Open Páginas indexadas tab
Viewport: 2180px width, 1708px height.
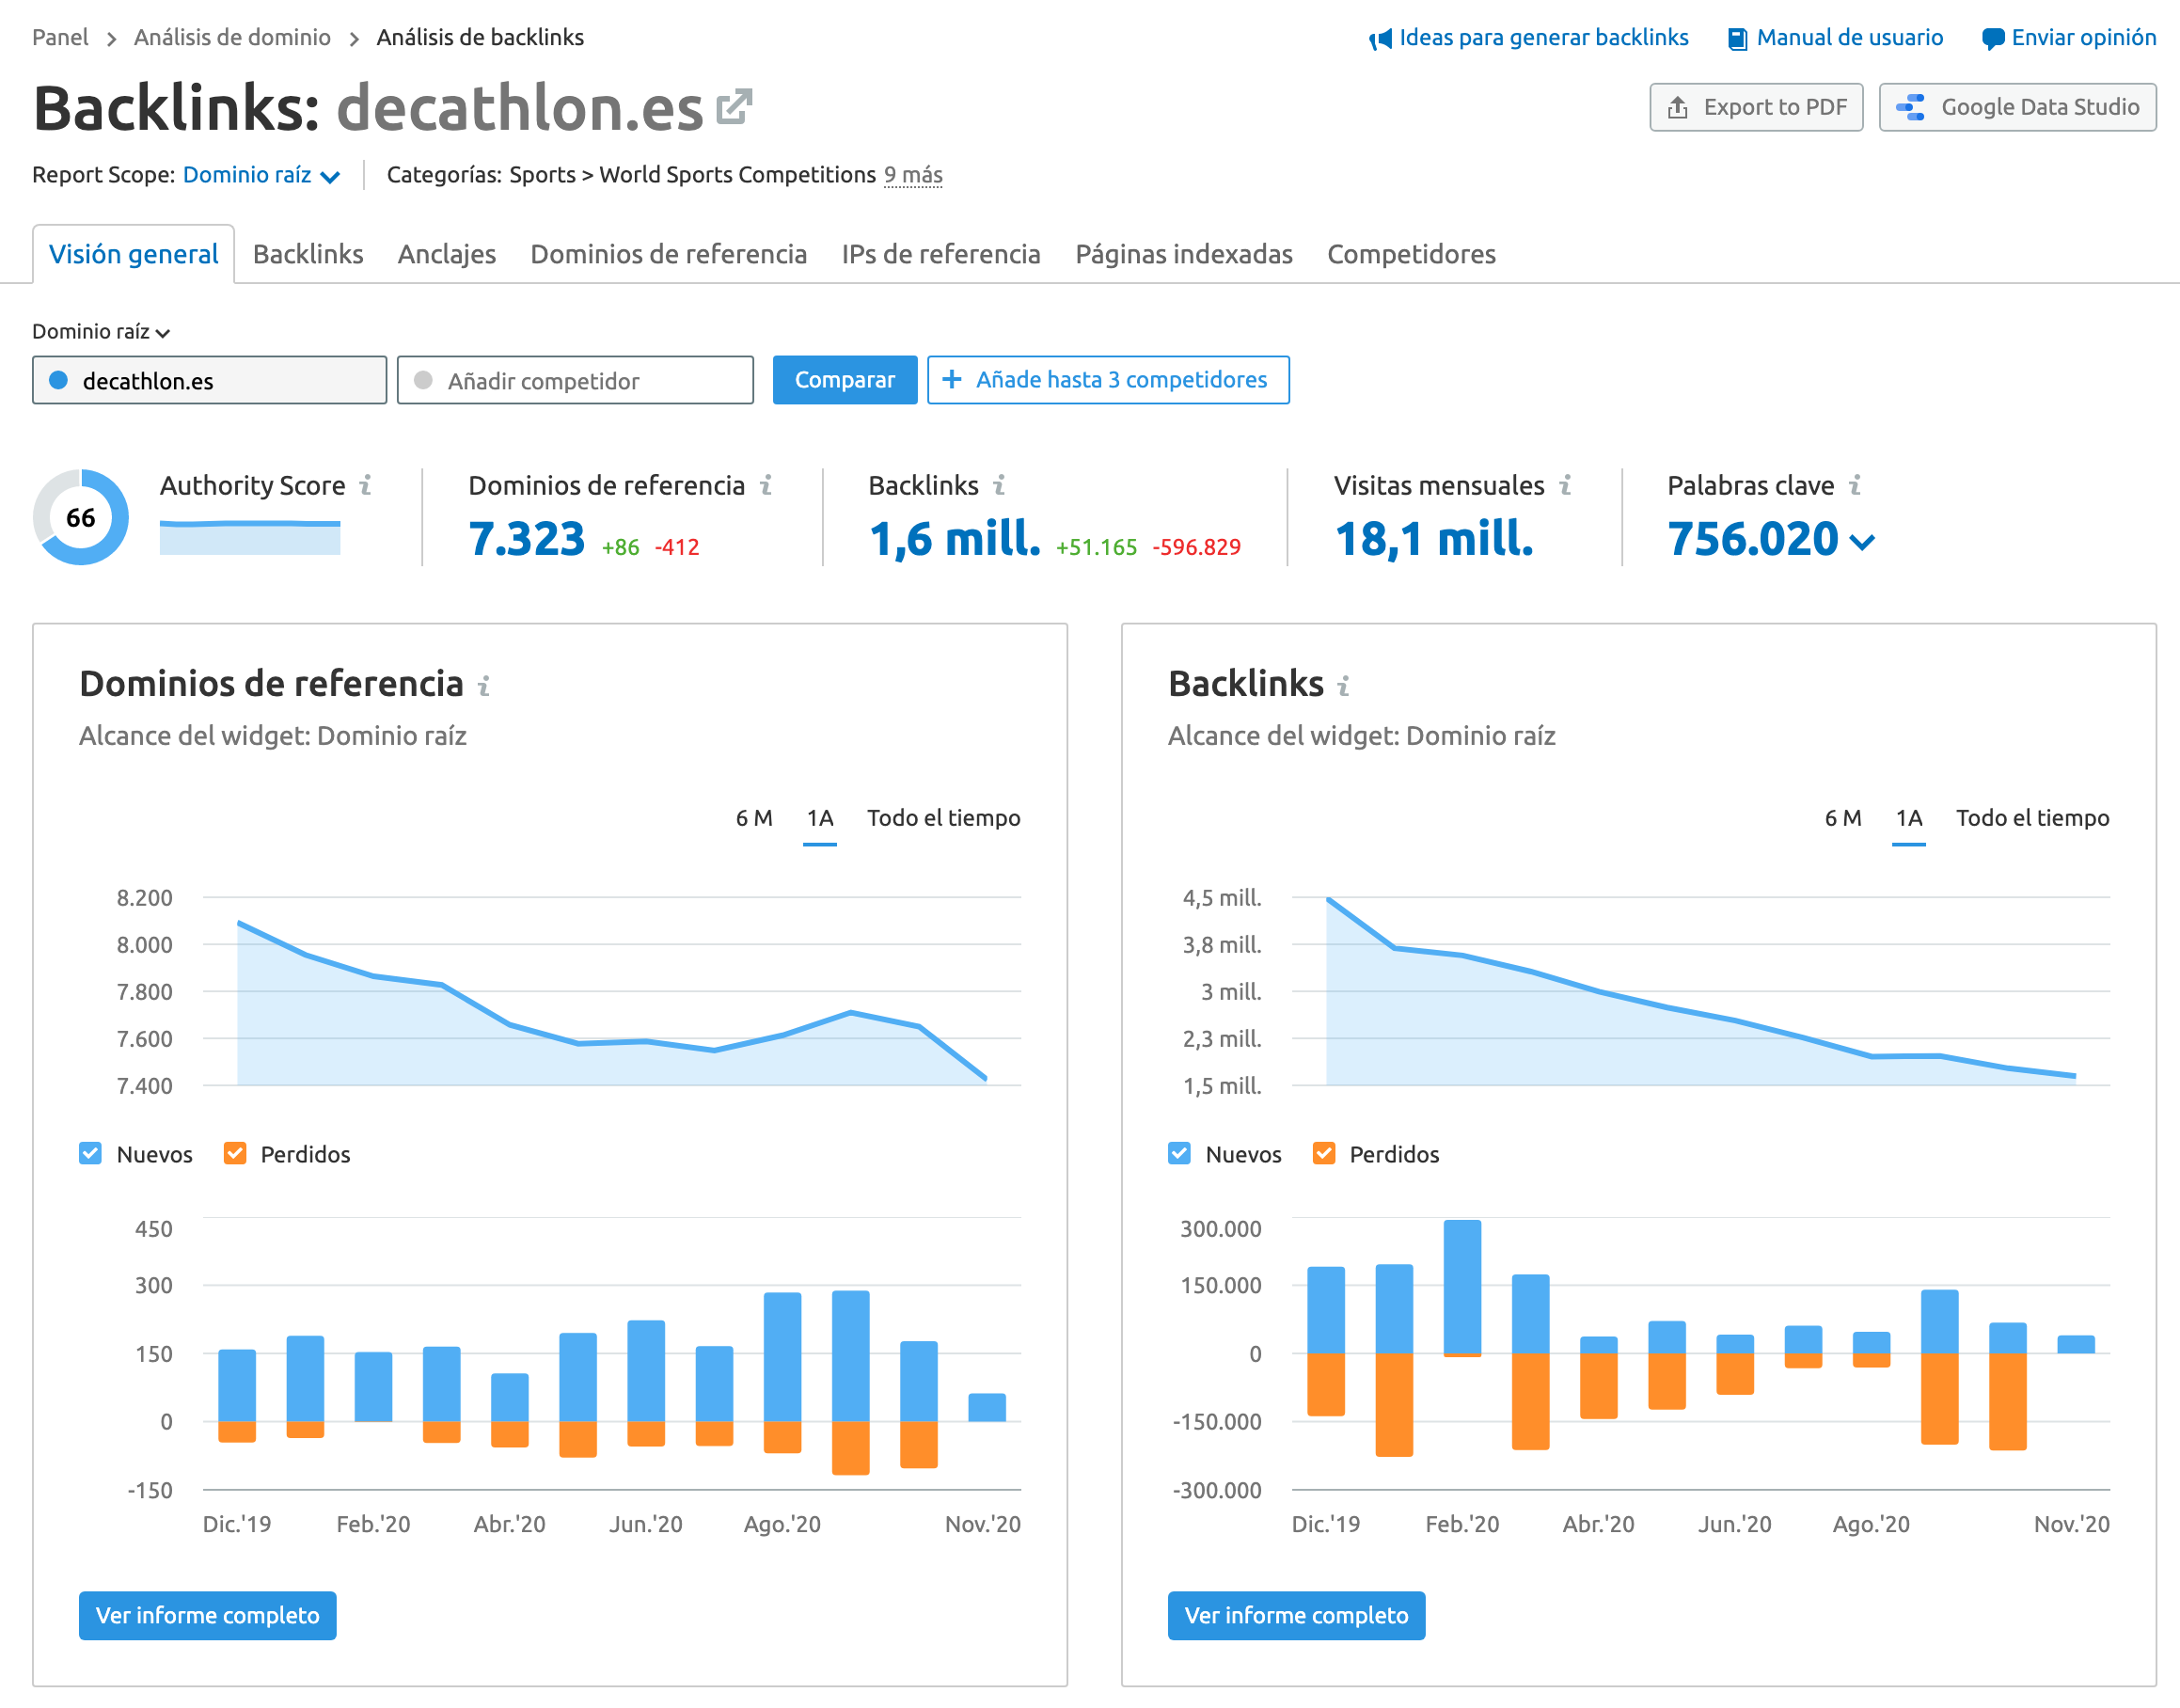point(1184,254)
